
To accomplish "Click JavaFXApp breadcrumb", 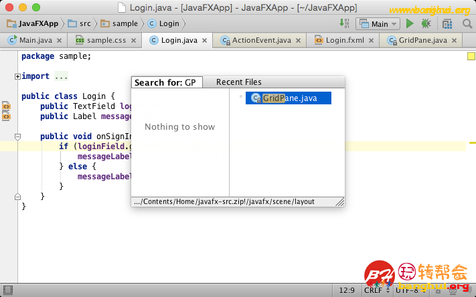I will click(33, 23).
